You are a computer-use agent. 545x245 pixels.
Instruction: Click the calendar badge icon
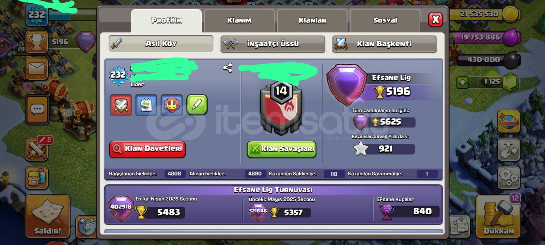click(x=146, y=105)
